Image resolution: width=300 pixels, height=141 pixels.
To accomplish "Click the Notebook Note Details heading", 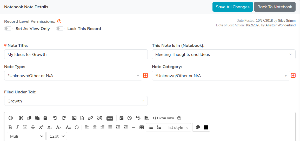I will (26, 7).
